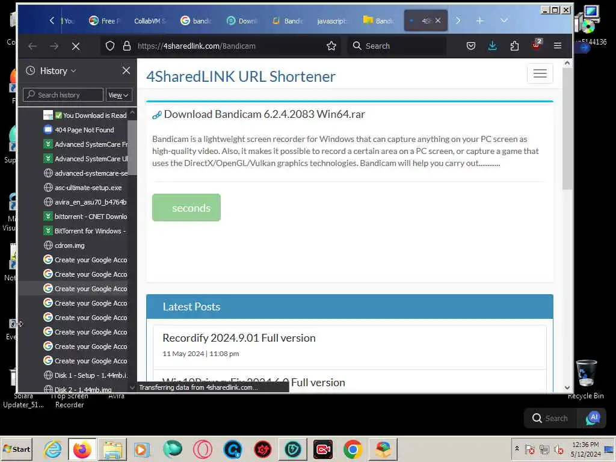This screenshot has width=616, height=462.
Task: Click the uBlock Origin shield with badge
Action: point(536,45)
